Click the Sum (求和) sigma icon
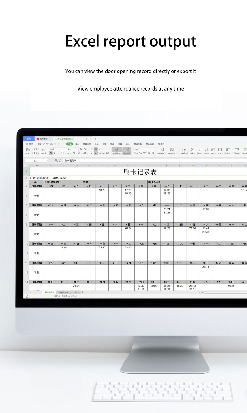The width and height of the screenshot is (247, 413). click(x=192, y=149)
